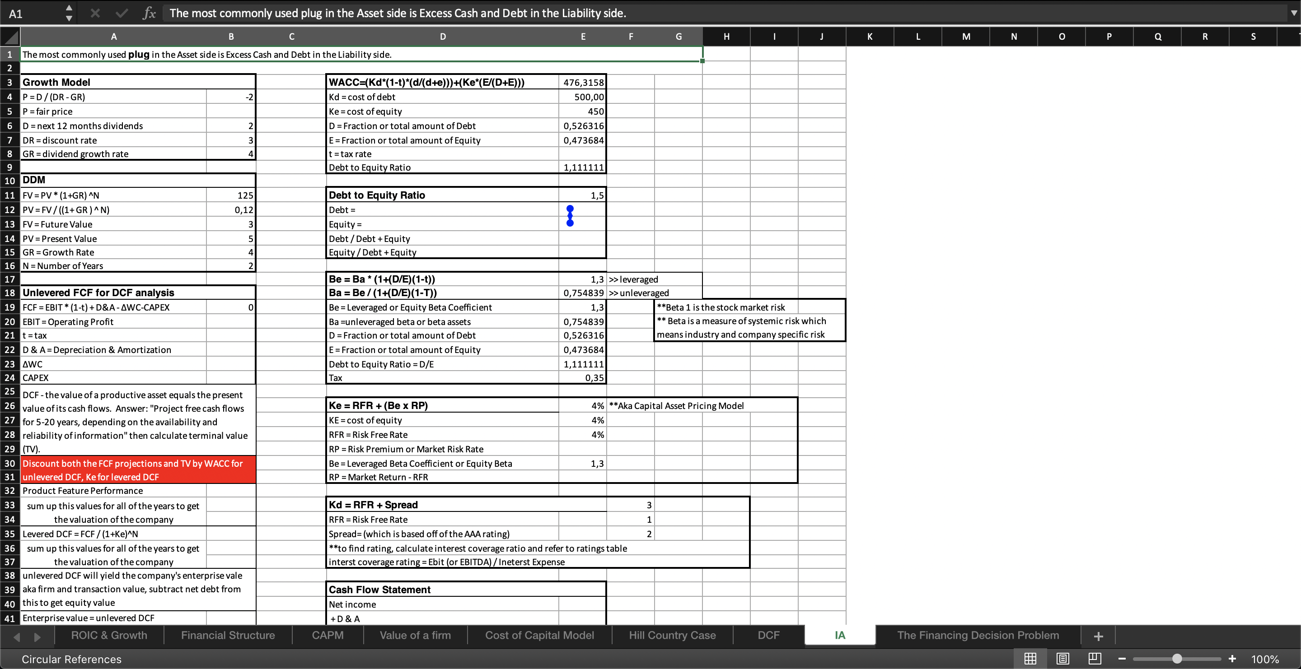This screenshot has height=669, width=1301.
Task: Switch to Page Layout view icon
Action: pyautogui.click(x=1062, y=659)
